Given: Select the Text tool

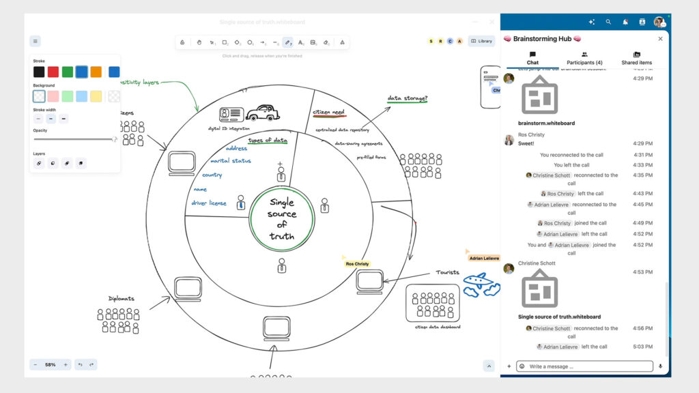Looking at the screenshot, I should (301, 42).
